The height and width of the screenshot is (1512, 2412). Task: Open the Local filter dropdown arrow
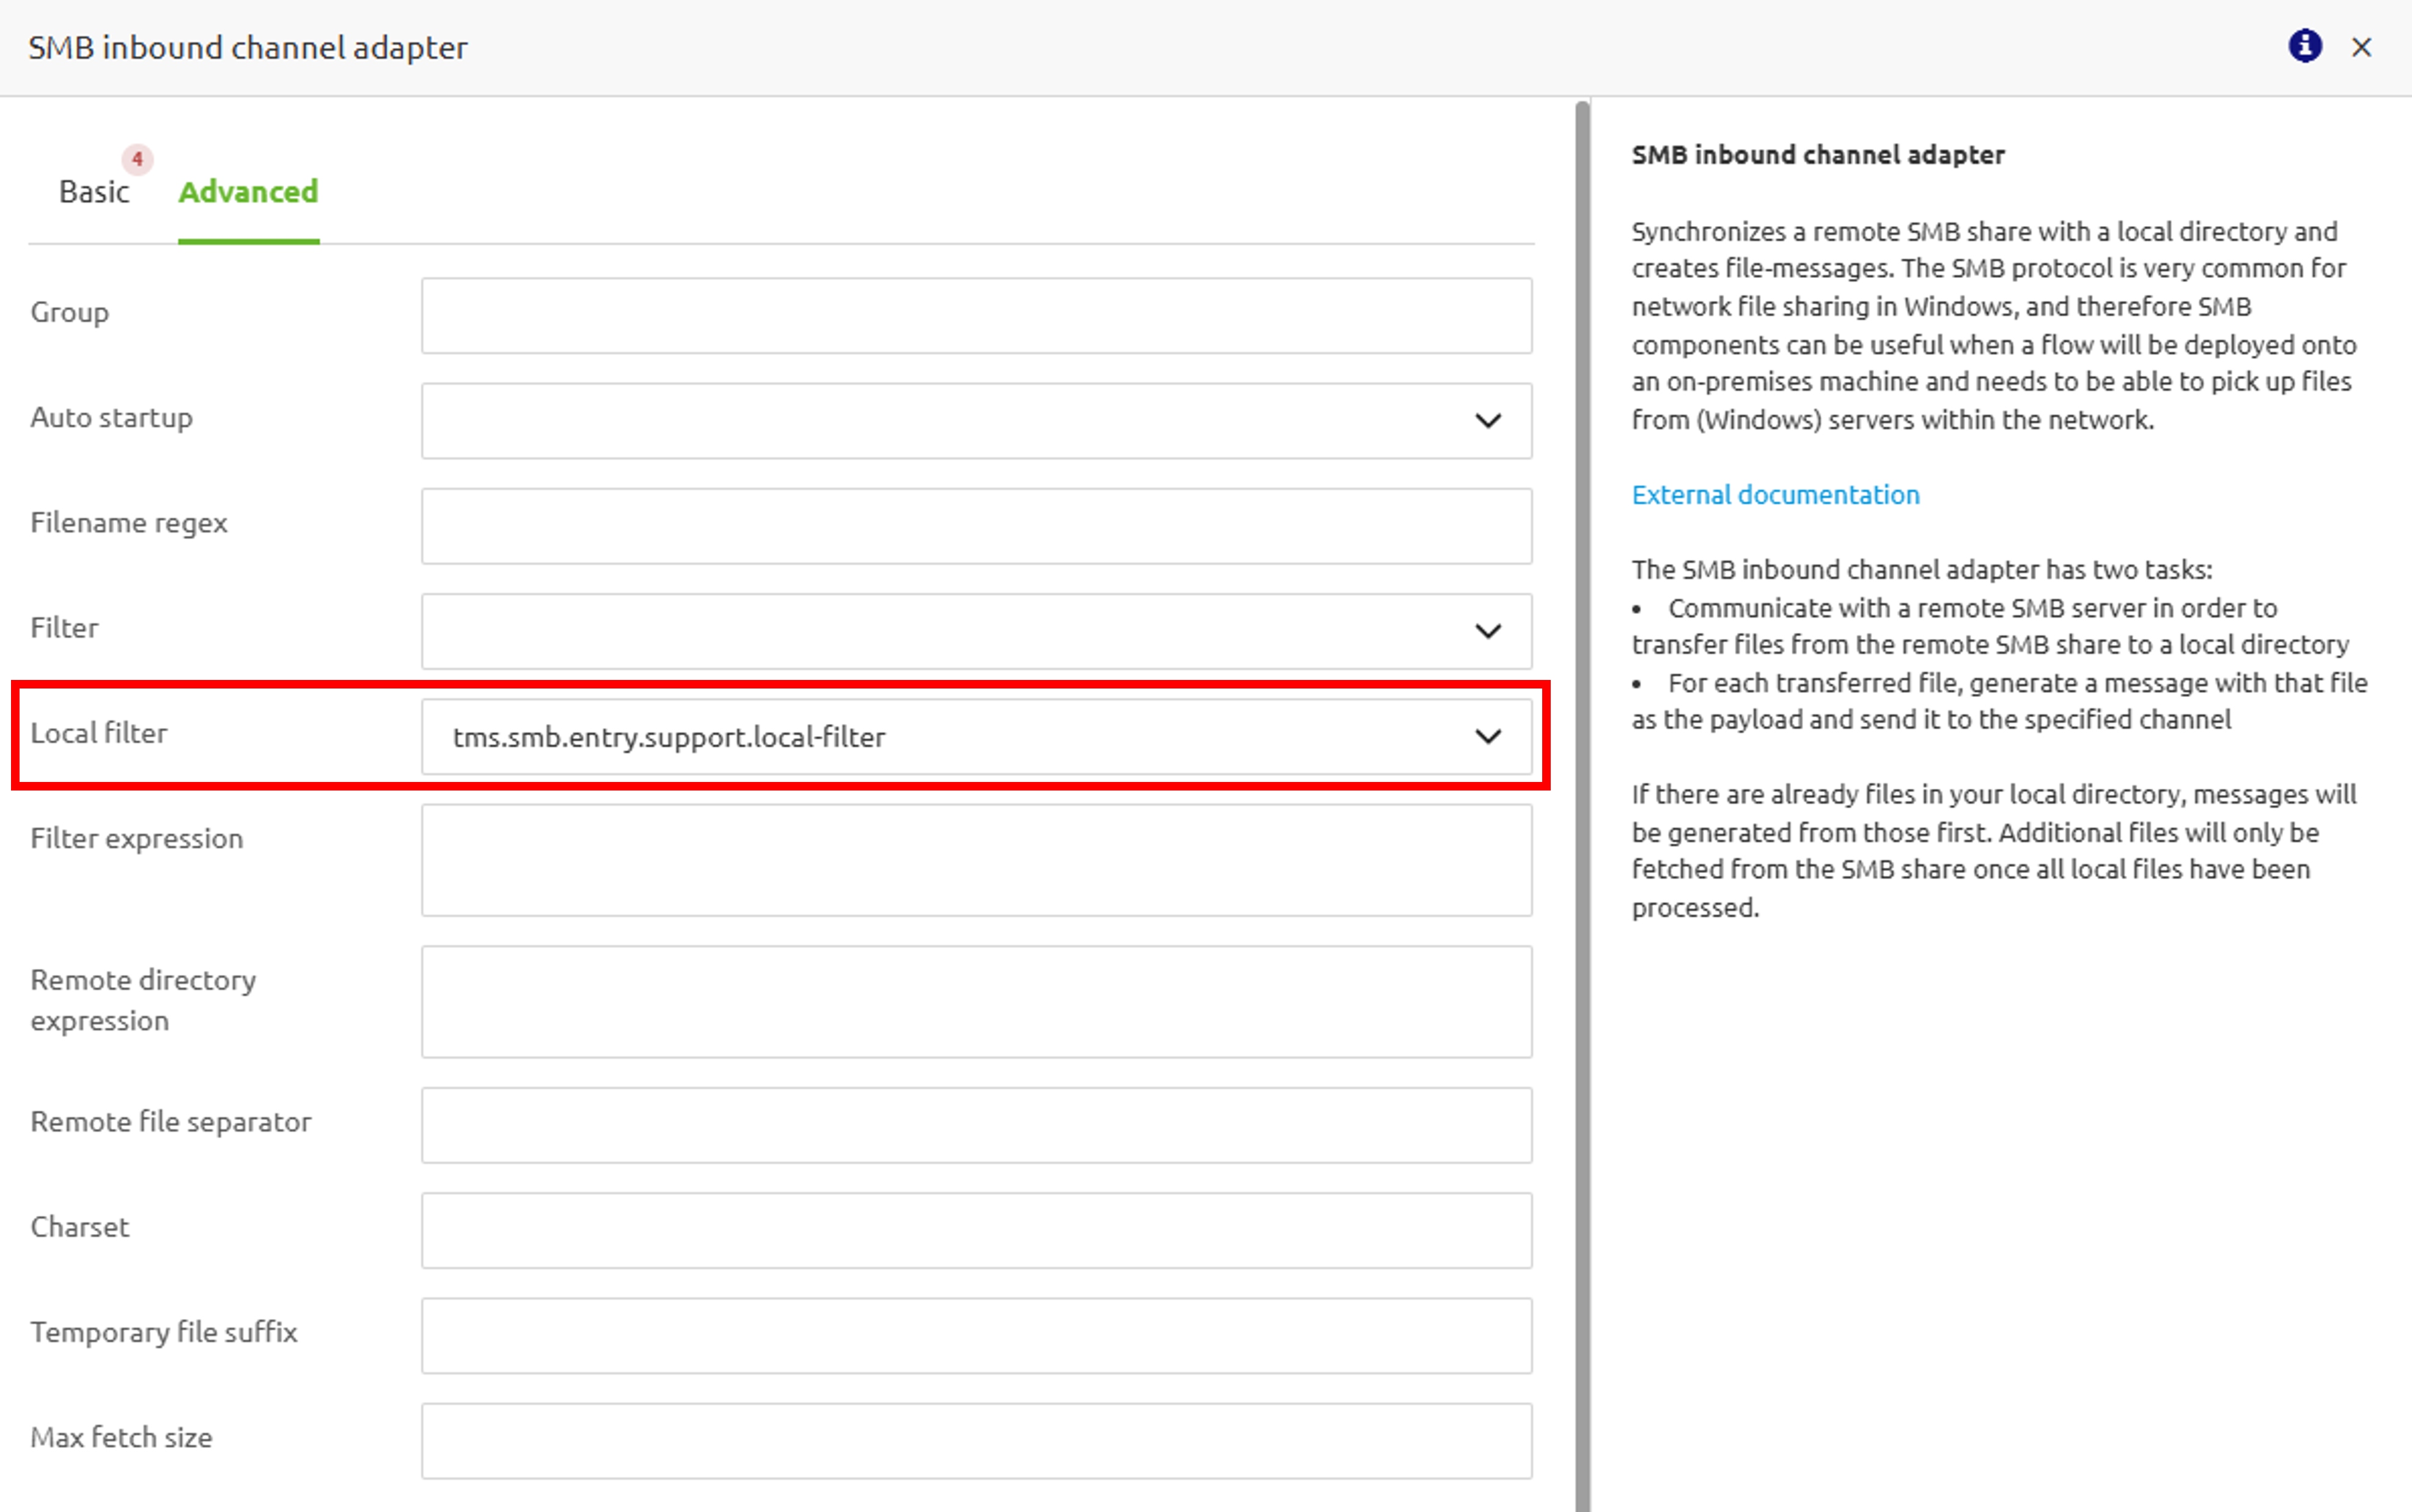coord(1487,737)
